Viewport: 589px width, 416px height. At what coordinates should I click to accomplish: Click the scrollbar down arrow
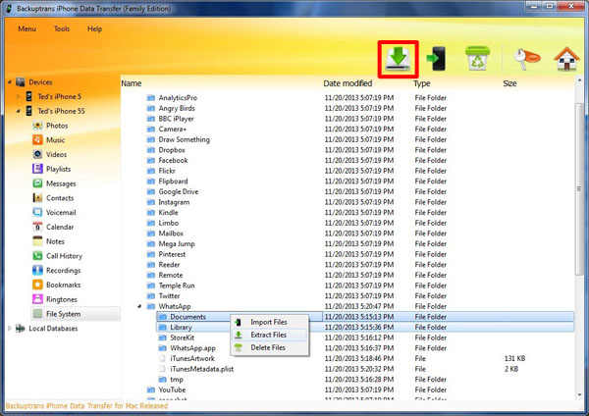(579, 394)
